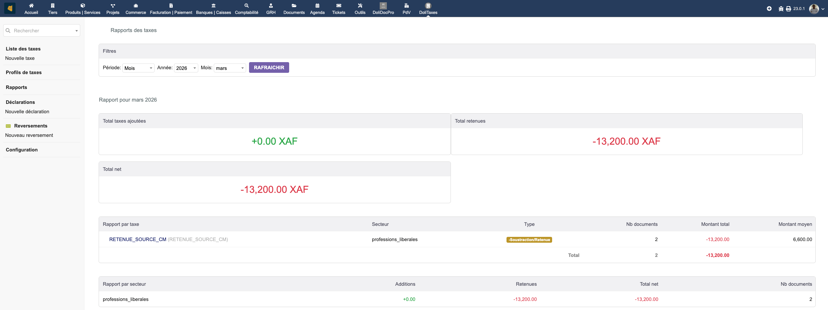The image size is (828, 310).
Task: Open the Agenda calendar icon
Action: click(x=317, y=6)
